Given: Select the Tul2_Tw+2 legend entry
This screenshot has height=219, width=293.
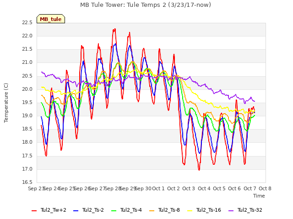Looking at the screenshot, I should coord(49,210).
